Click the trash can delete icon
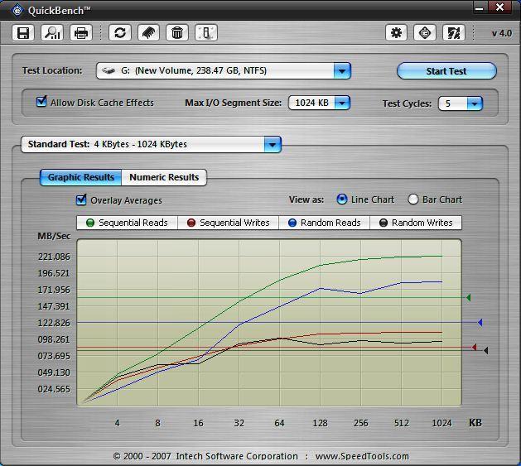 [x=176, y=33]
